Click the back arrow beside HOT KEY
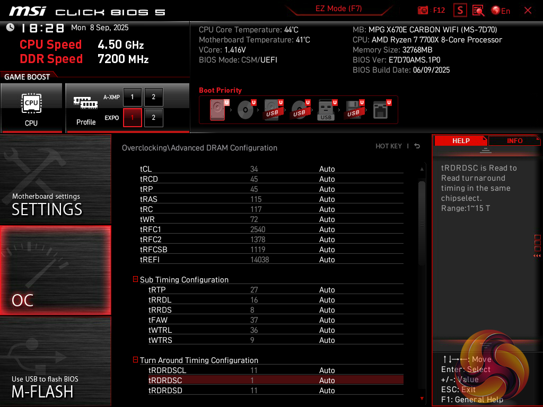The image size is (543, 407). click(417, 146)
